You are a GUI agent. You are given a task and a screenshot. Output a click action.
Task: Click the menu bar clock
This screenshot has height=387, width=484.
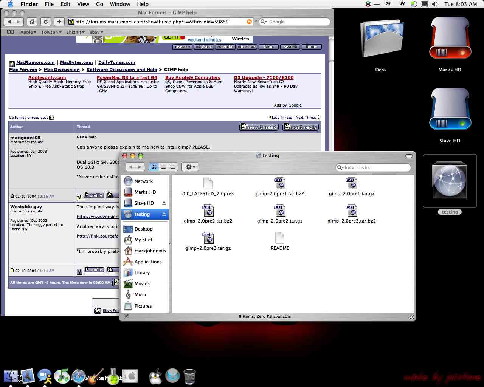pos(461,4)
